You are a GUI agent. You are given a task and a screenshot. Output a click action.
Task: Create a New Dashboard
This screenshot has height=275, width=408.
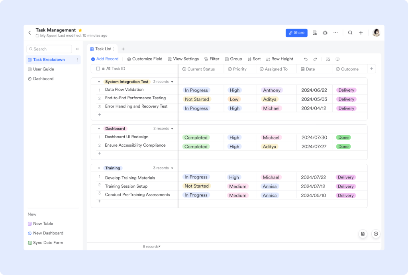[45, 233]
